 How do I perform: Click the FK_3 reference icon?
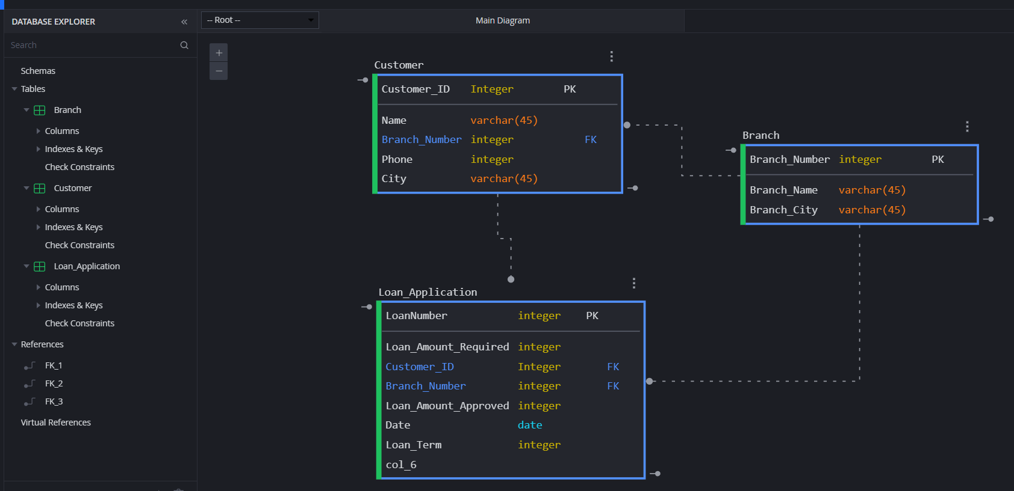click(x=30, y=401)
